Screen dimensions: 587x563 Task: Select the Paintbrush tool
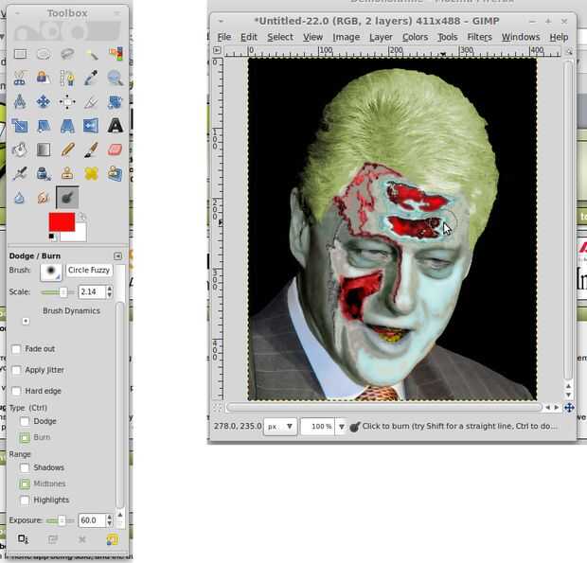coord(92,150)
